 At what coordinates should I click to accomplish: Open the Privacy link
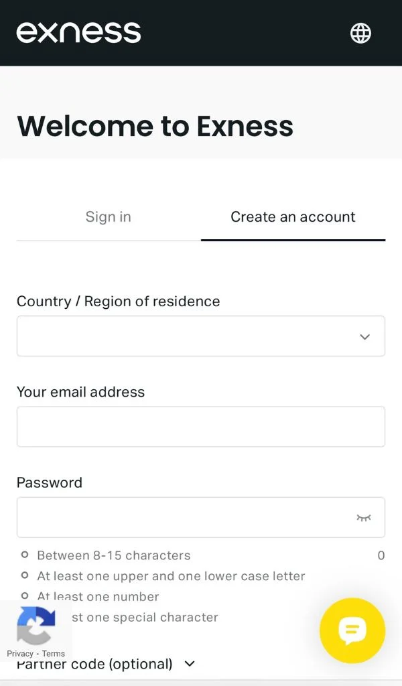(20, 654)
